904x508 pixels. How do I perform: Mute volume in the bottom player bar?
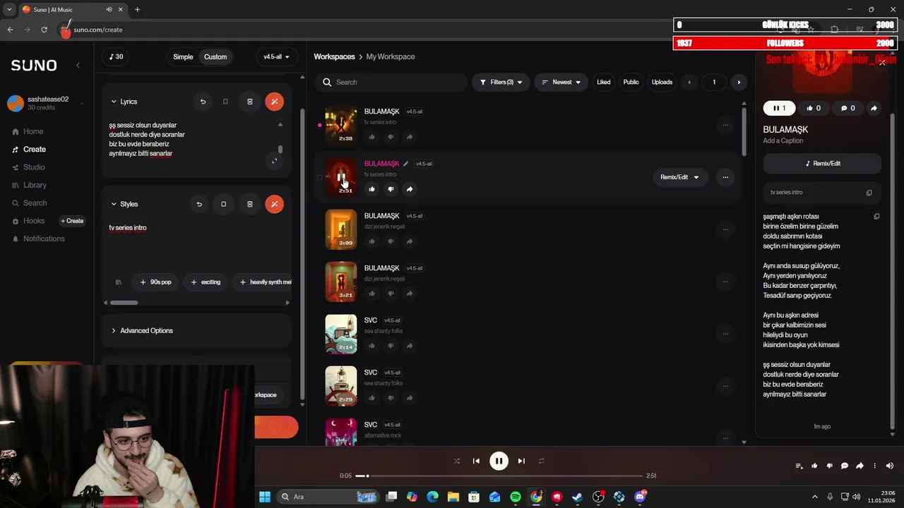[x=890, y=466]
